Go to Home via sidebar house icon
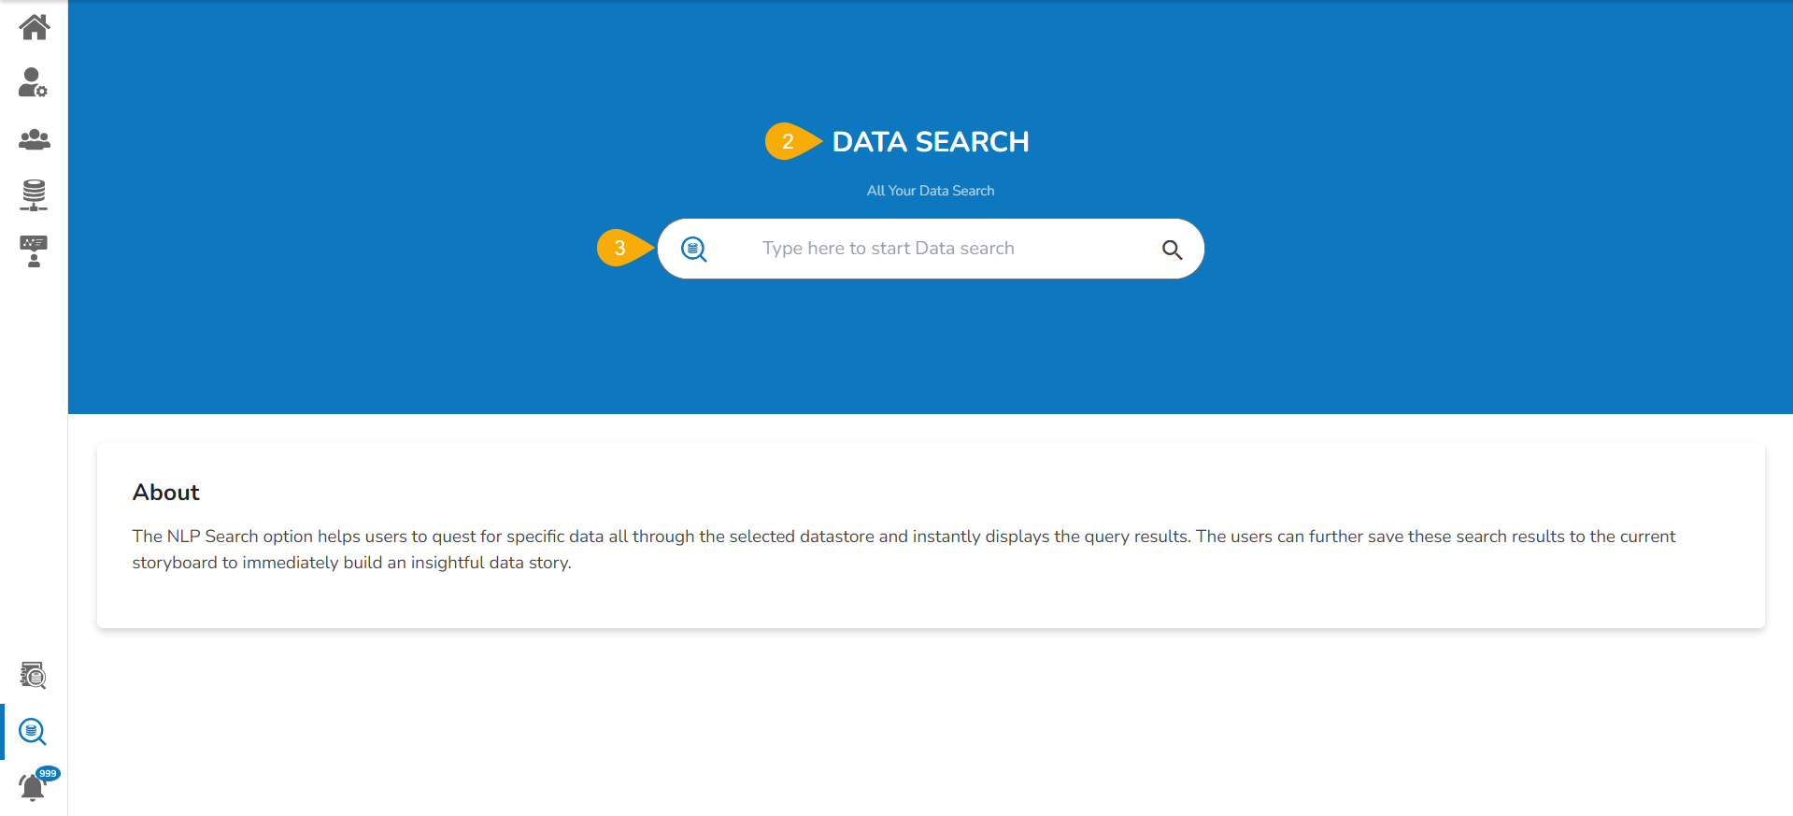The width and height of the screenshot is (1793, 816). pyautogui.click(x=34, y=27)
